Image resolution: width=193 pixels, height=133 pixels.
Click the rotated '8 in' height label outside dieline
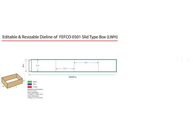tap(23, 65)
